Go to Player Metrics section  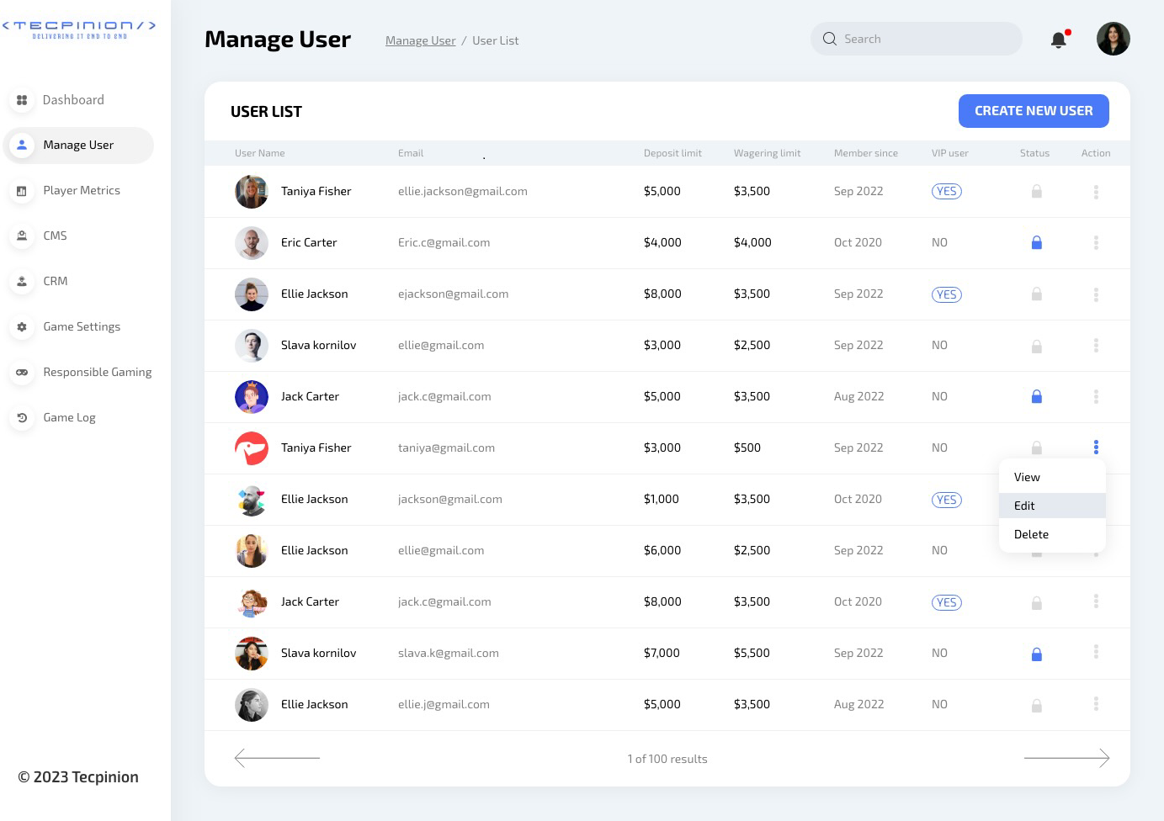coord(81,191)
